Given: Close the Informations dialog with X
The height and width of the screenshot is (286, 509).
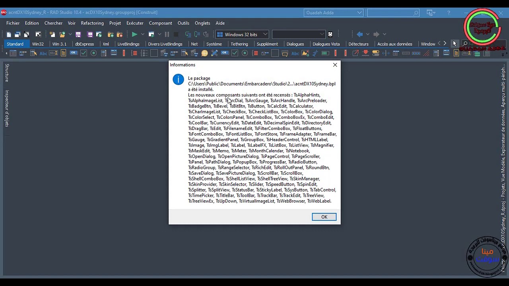Looking at the screenshot, I should [335, 65].
